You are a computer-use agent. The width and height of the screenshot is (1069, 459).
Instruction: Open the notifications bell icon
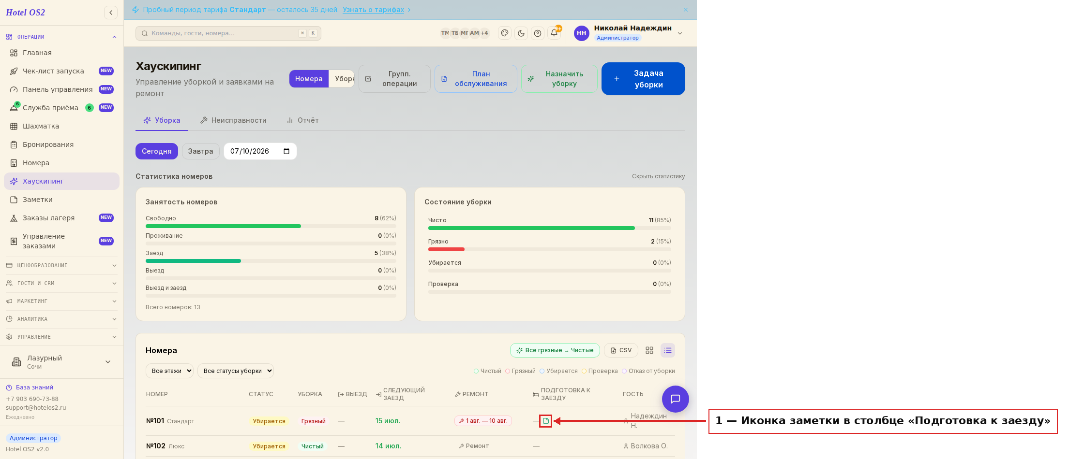pyautogui.click(x=554, y=33)
